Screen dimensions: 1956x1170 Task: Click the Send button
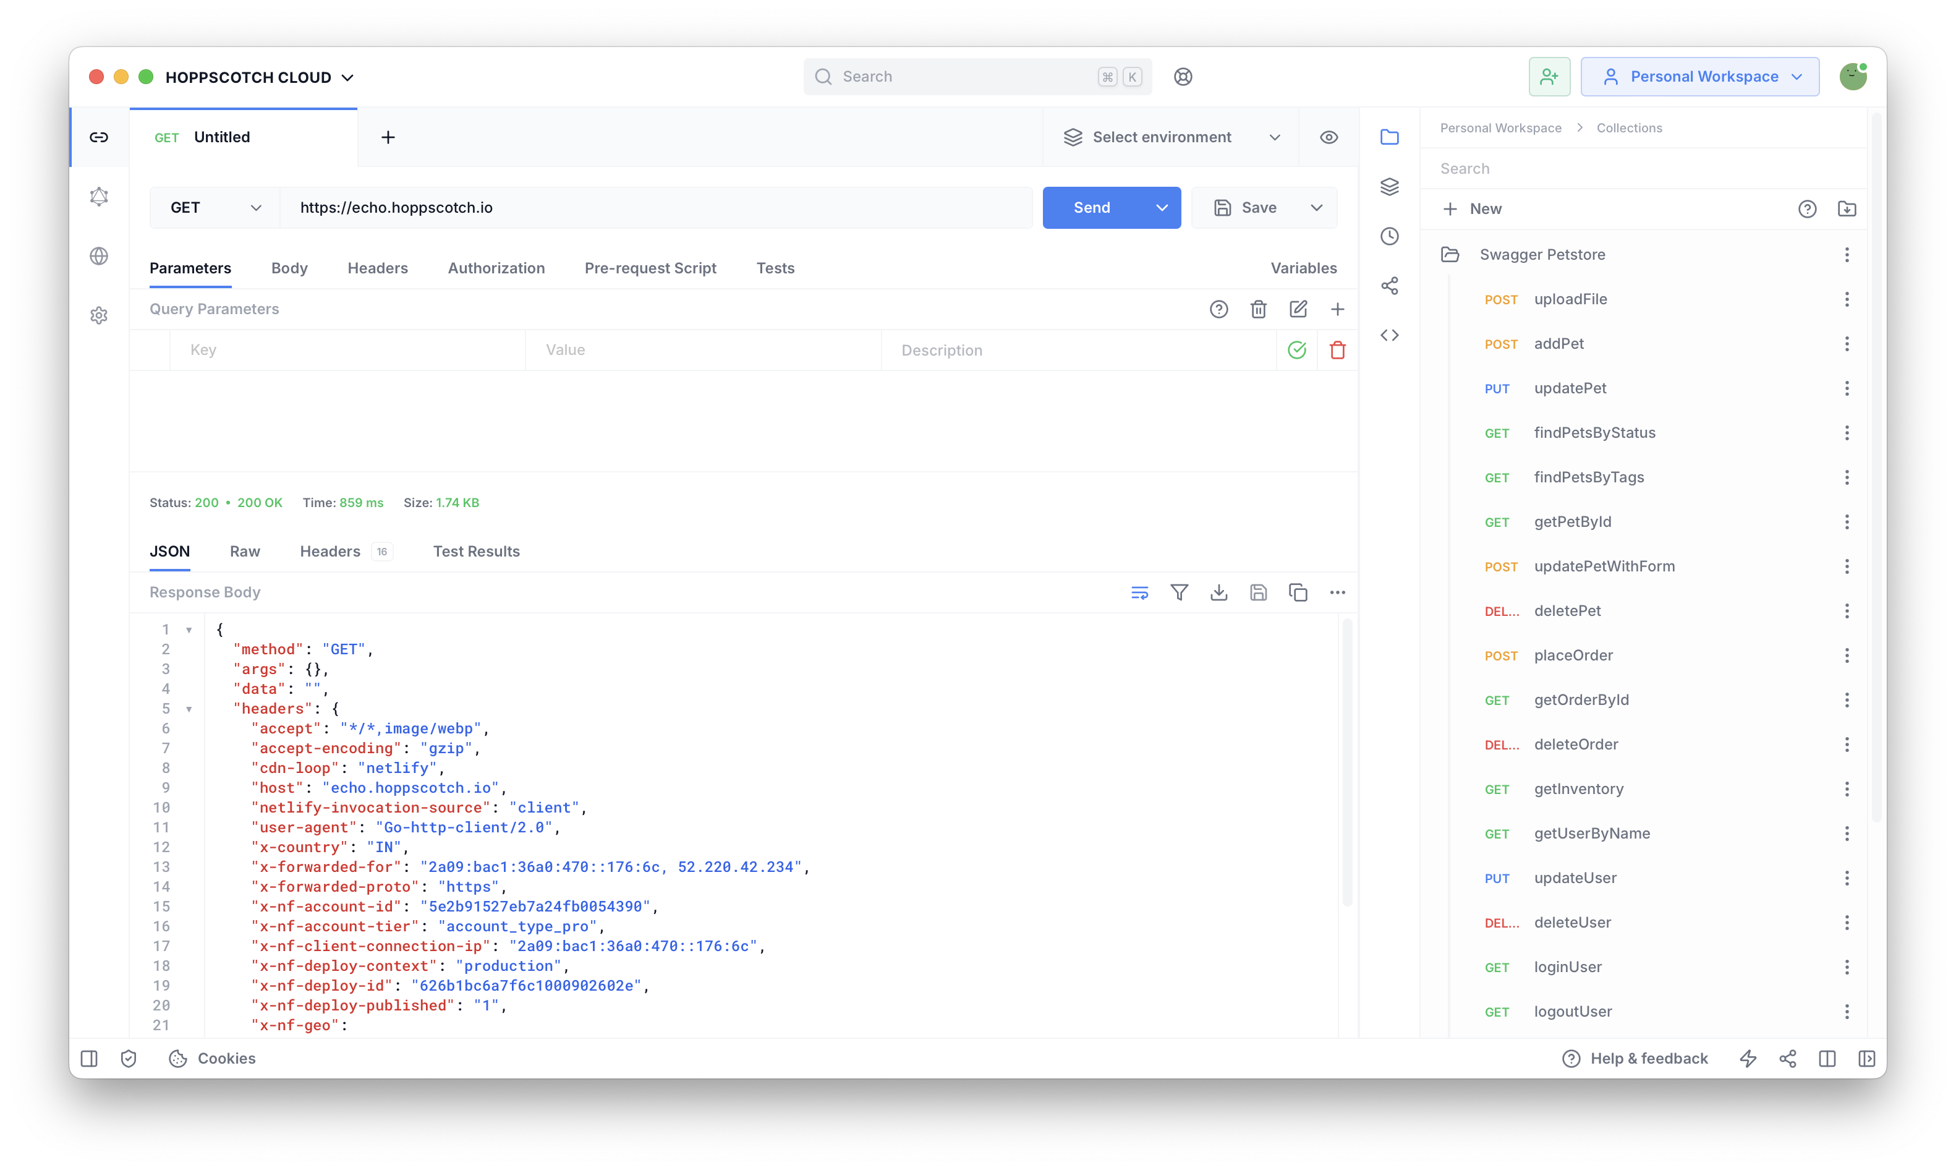(1092, 207)
